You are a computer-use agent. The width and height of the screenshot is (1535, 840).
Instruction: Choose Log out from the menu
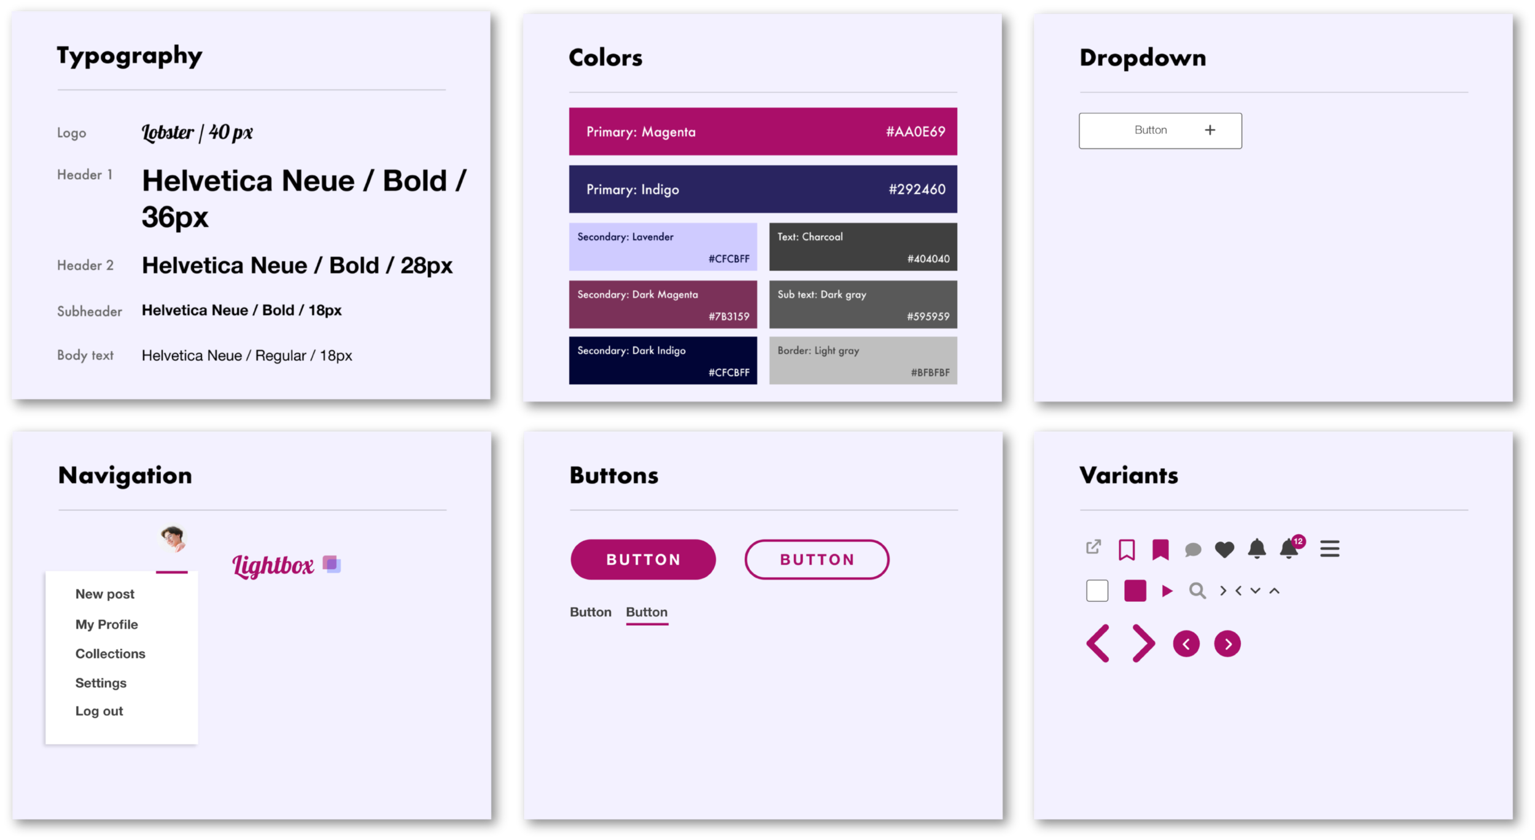pos(99,711)
